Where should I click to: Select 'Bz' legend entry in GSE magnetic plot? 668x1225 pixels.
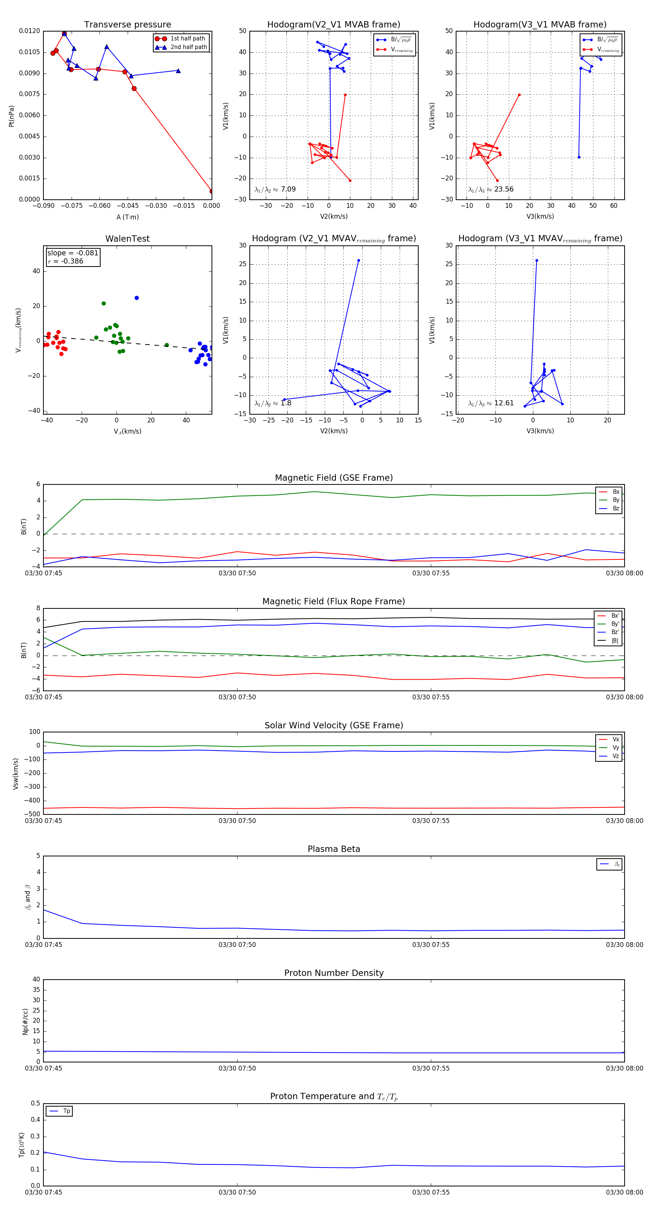pos(609,508)
